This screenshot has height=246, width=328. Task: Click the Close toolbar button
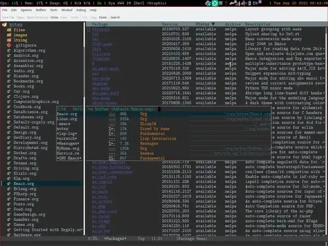54,18
